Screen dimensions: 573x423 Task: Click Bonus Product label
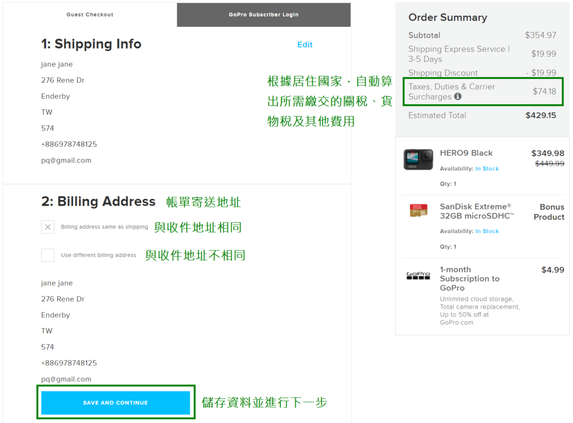point(549,212)
